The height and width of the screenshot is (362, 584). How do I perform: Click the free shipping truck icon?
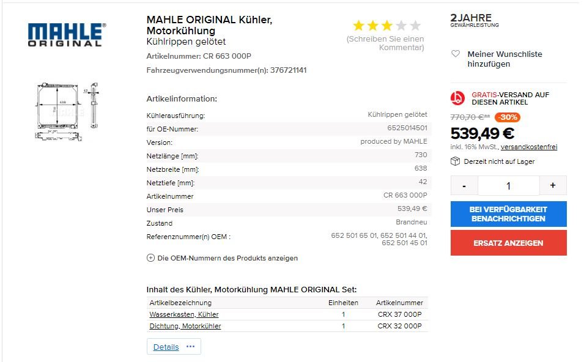pyautogui.click(x=457, y=98)
